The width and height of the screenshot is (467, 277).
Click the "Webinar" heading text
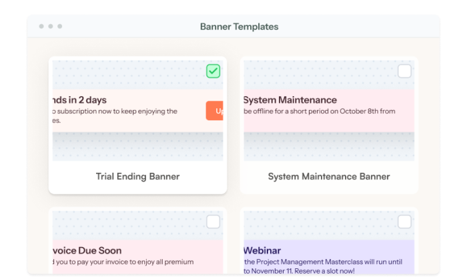coord(262,251)
